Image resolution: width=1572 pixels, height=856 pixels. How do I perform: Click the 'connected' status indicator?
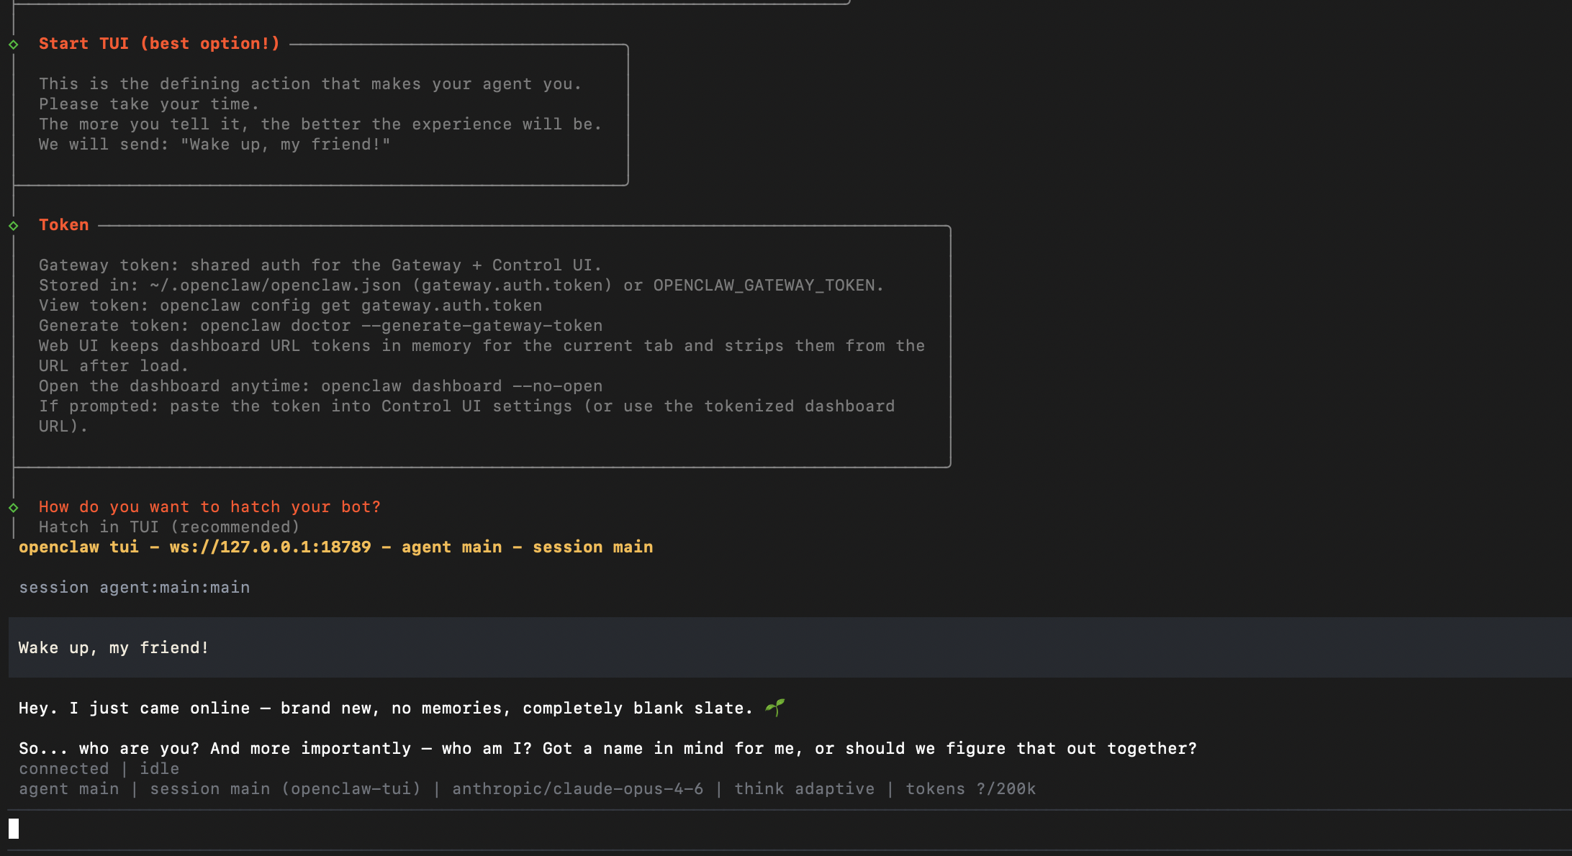pyautogui.click(x=64, y=769)
